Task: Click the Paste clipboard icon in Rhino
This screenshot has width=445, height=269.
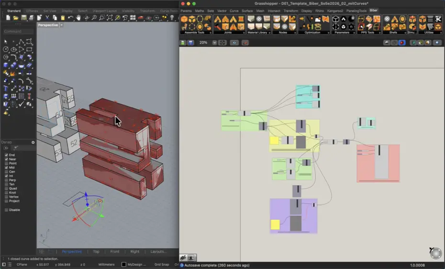Action: tap(63, 18)
